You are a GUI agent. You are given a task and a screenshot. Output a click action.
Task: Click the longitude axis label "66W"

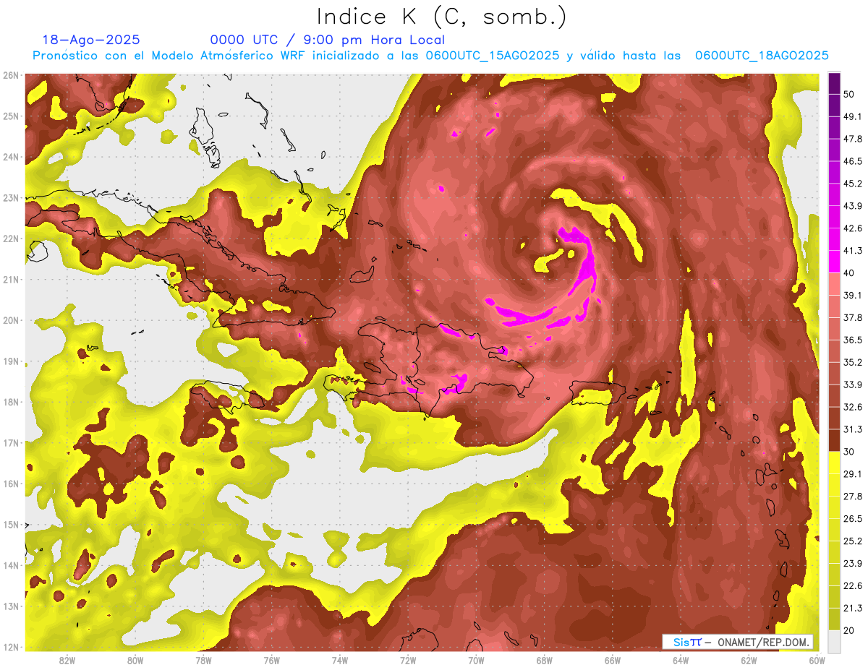(x=612, y=660)
